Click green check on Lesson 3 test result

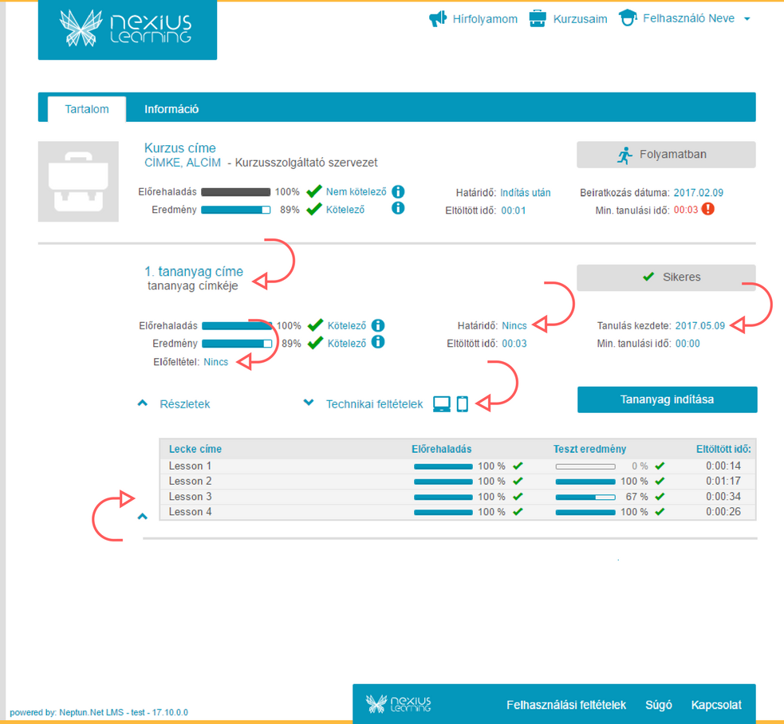[660, 497]
